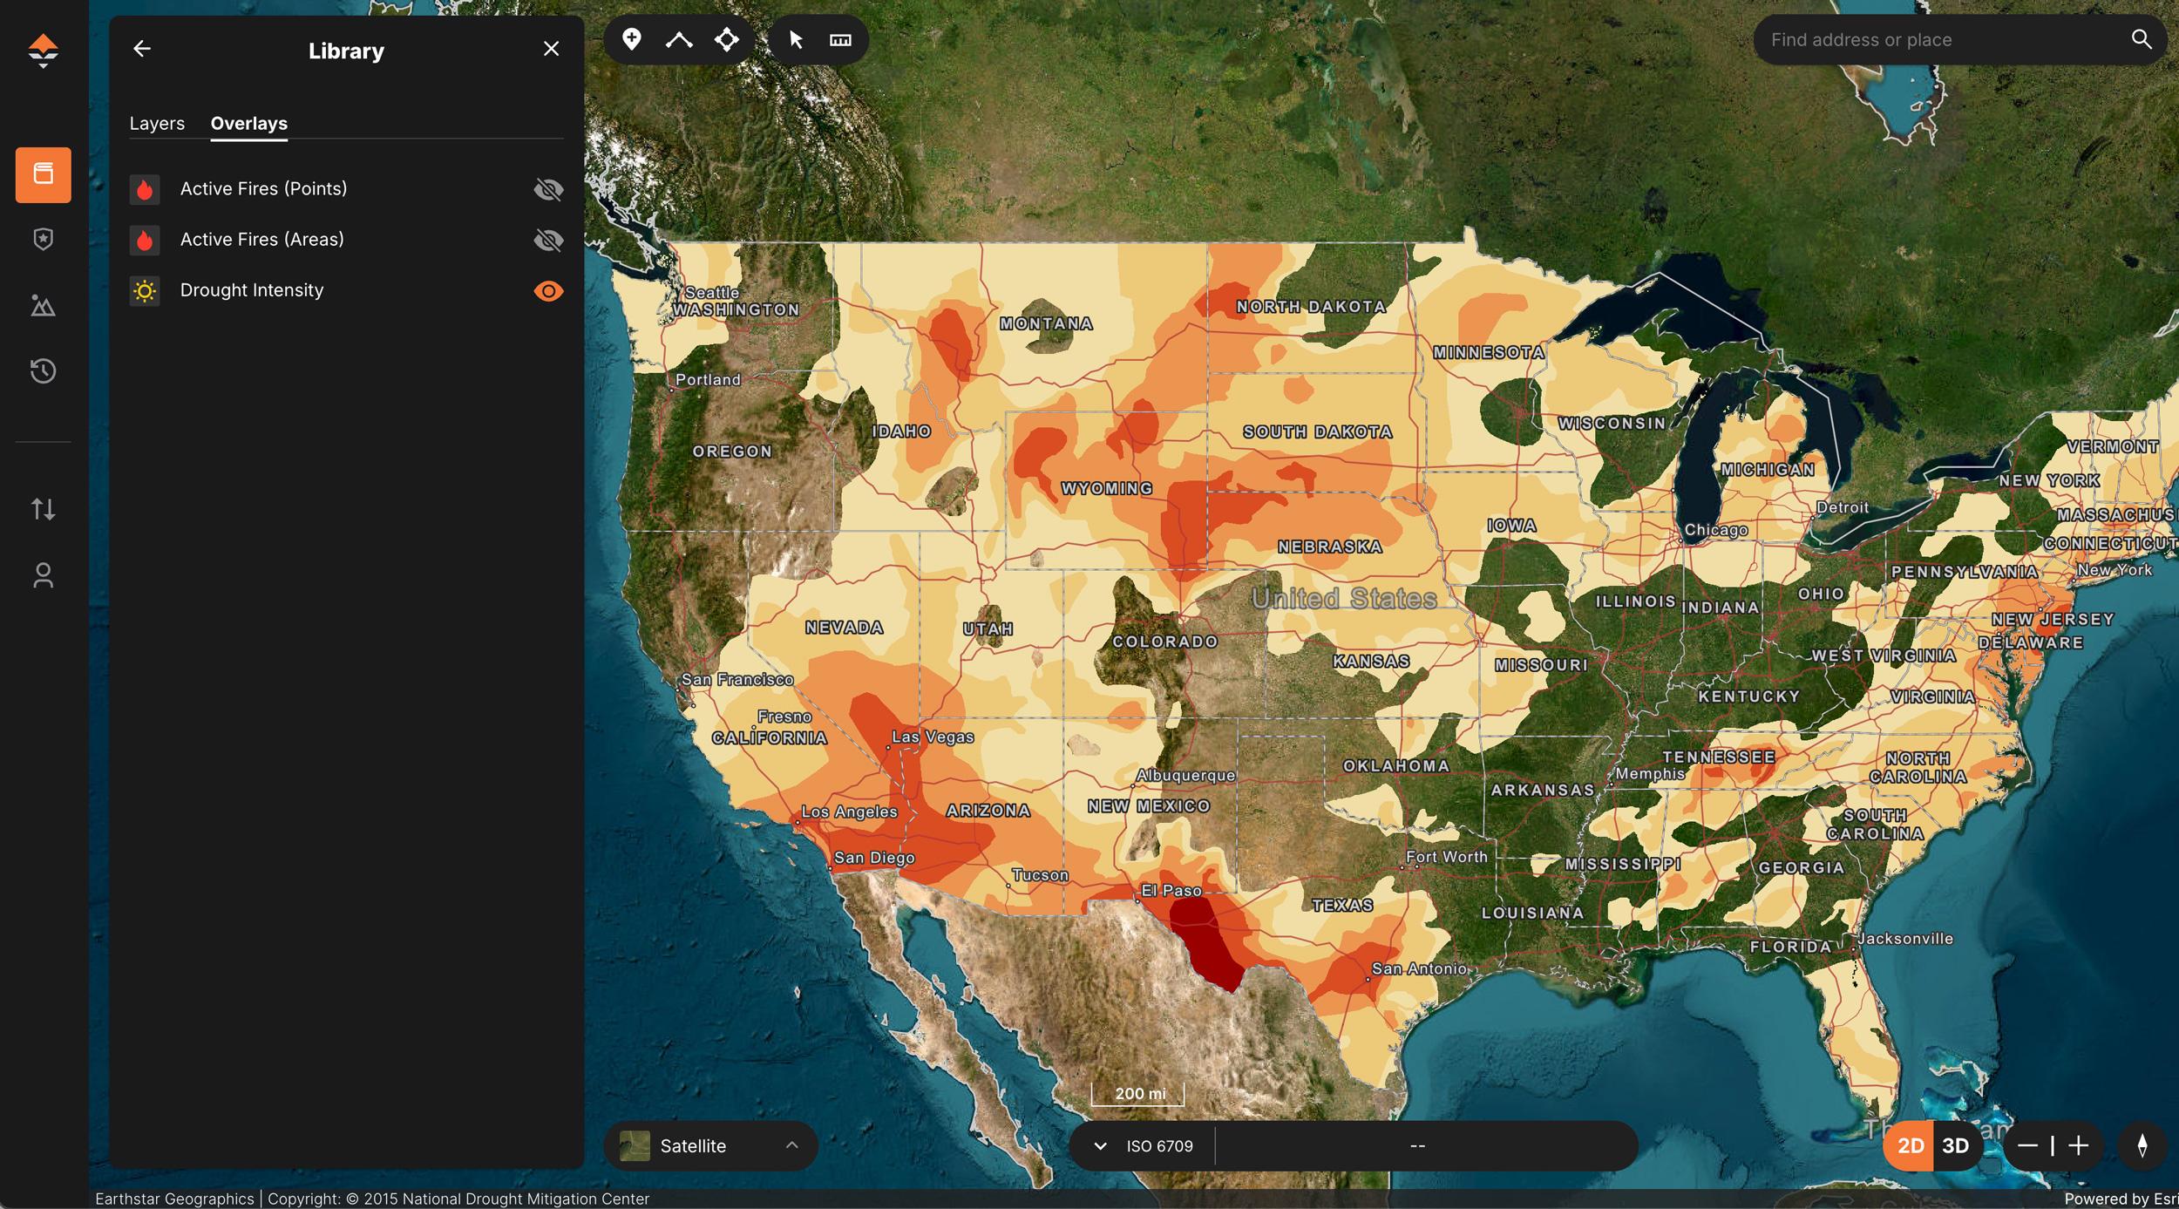Select the Overlays tab

[x=248, y=123]
